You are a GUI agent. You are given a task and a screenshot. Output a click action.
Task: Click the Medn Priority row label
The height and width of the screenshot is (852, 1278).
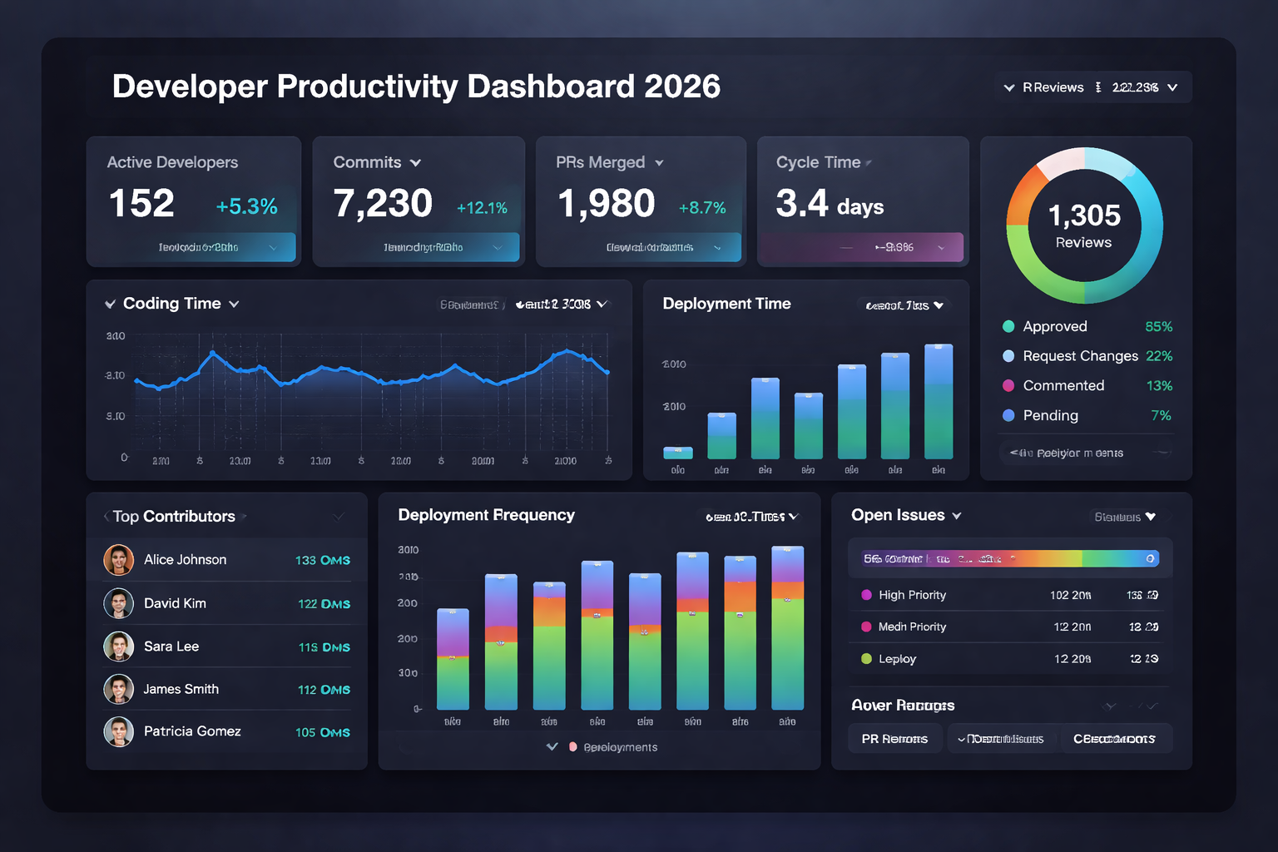(x=912, y=627)
